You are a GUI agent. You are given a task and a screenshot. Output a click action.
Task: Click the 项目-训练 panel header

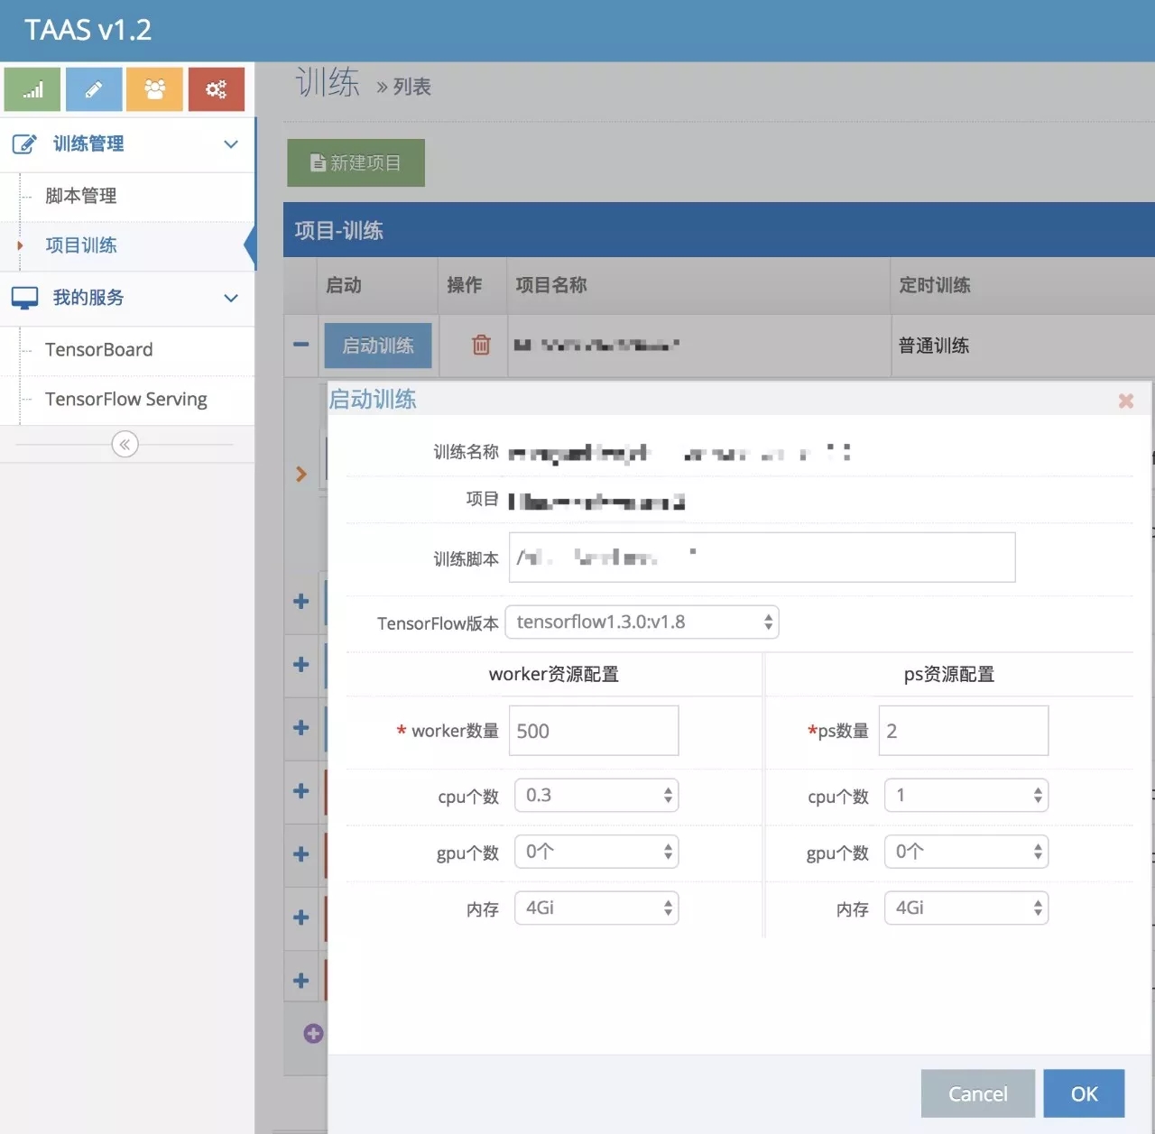719,230
